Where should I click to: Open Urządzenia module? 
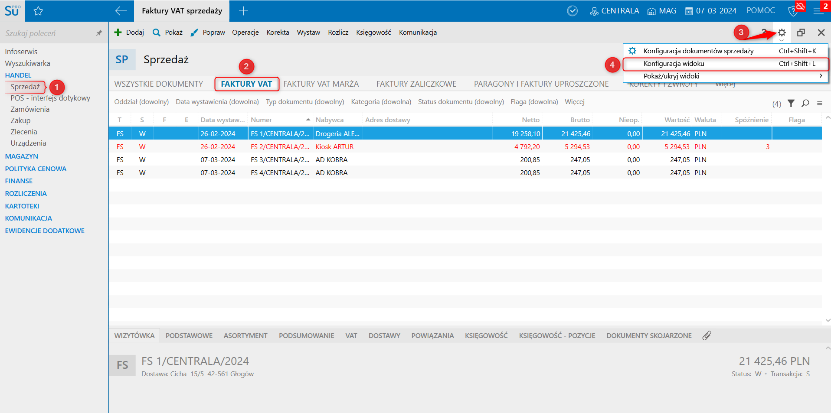pos(28,143)
